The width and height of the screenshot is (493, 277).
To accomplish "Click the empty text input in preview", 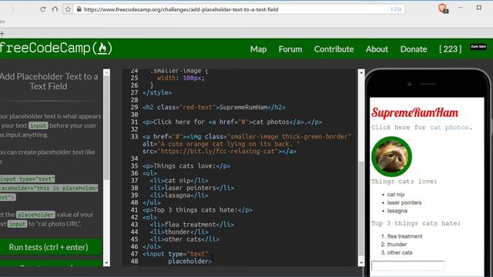I will tap(407, 265).
